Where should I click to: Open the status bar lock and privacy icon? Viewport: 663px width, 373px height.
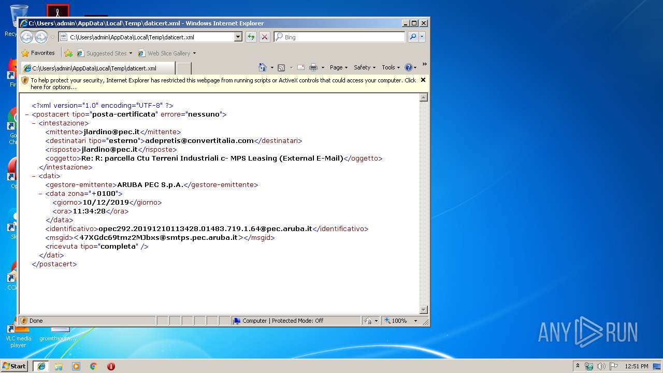pyautogui.click(x=368, y=321)
